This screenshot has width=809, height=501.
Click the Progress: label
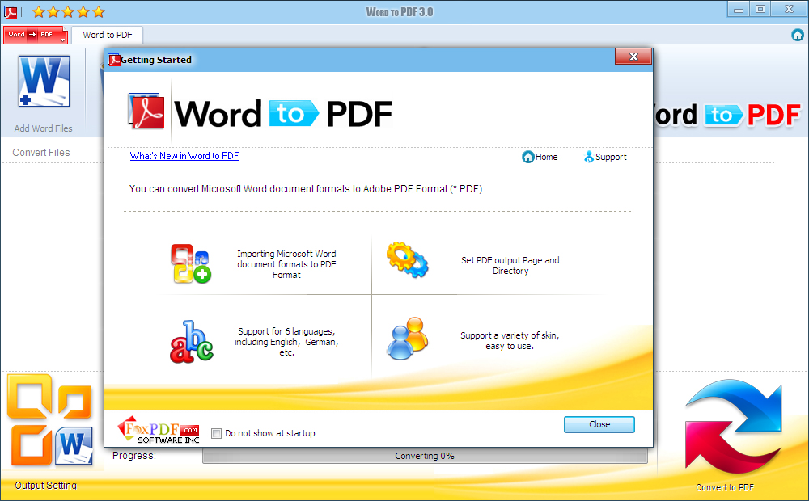134,456
